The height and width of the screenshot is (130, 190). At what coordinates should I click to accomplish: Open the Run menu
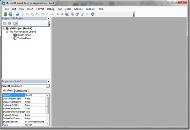coord(60,9)
